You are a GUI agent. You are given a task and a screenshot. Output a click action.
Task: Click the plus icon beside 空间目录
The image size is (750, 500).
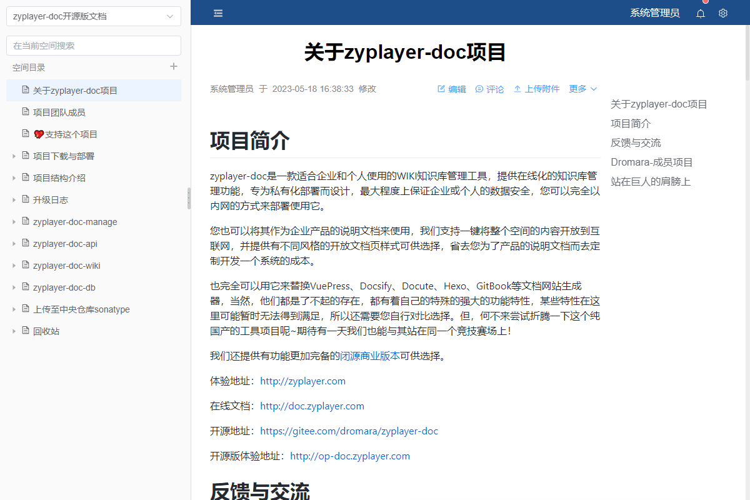tap(174, 67)
